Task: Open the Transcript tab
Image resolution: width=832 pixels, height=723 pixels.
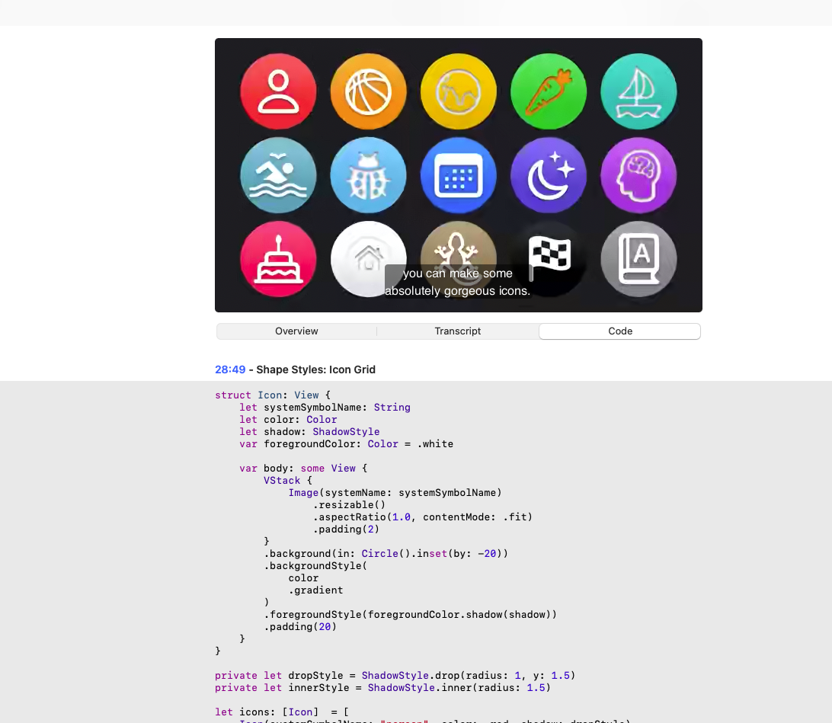Action: [457, 331]
